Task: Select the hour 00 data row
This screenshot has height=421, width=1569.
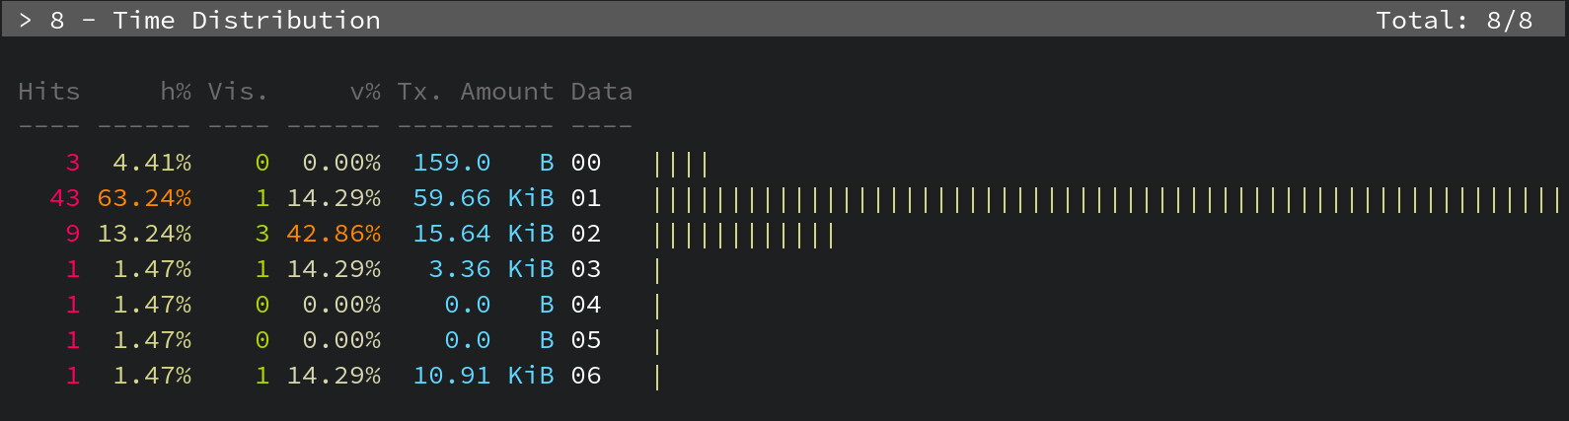Action: click(585, 163)
